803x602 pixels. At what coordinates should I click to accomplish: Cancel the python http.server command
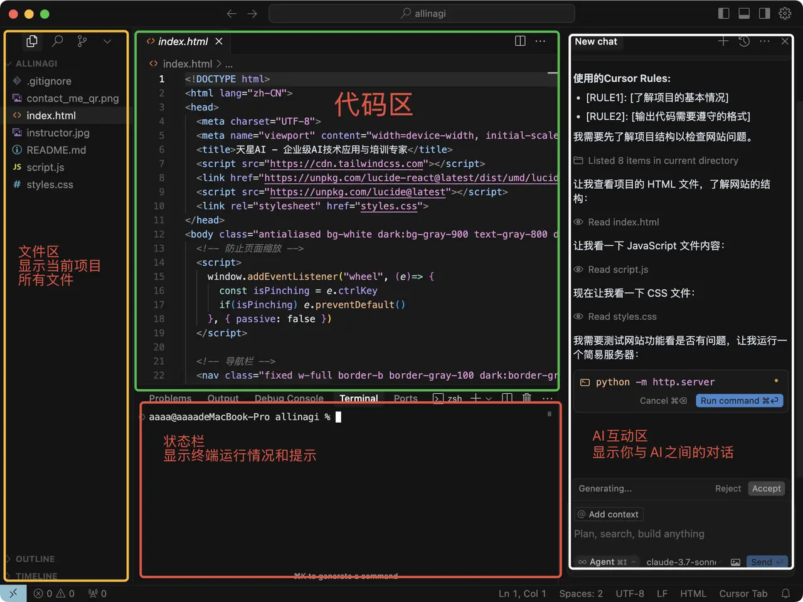tap(663, 401)
